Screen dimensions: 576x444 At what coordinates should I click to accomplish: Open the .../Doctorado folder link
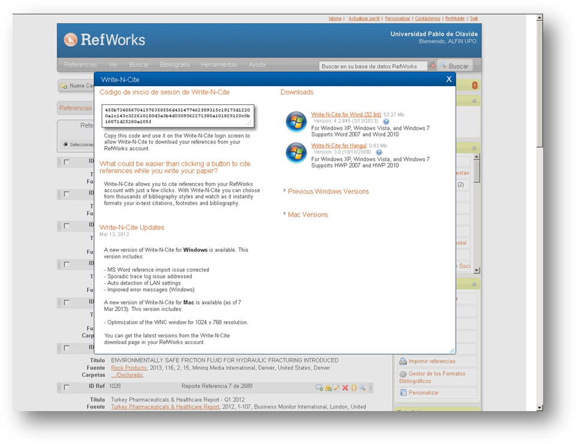(127, 375)
